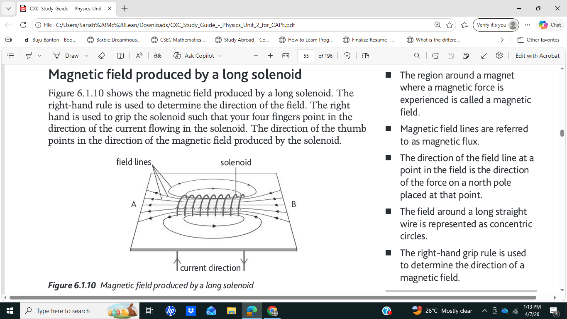
Task: Open find in PDF search
Action: tap(417, 56)
